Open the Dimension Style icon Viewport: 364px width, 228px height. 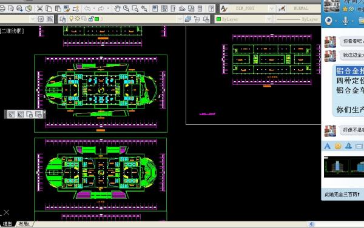click(282, 9)
